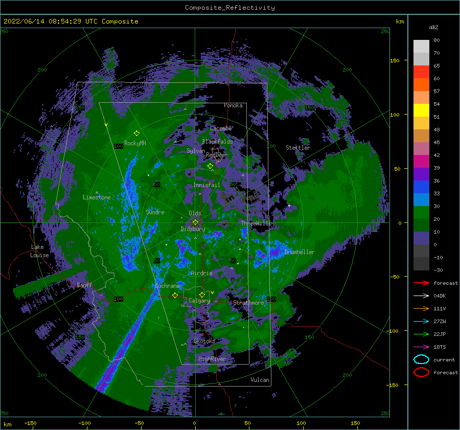Click the Sylvan label
Image resolution: width=460 pixels, height=430 pixels.
tap(196, 151)
